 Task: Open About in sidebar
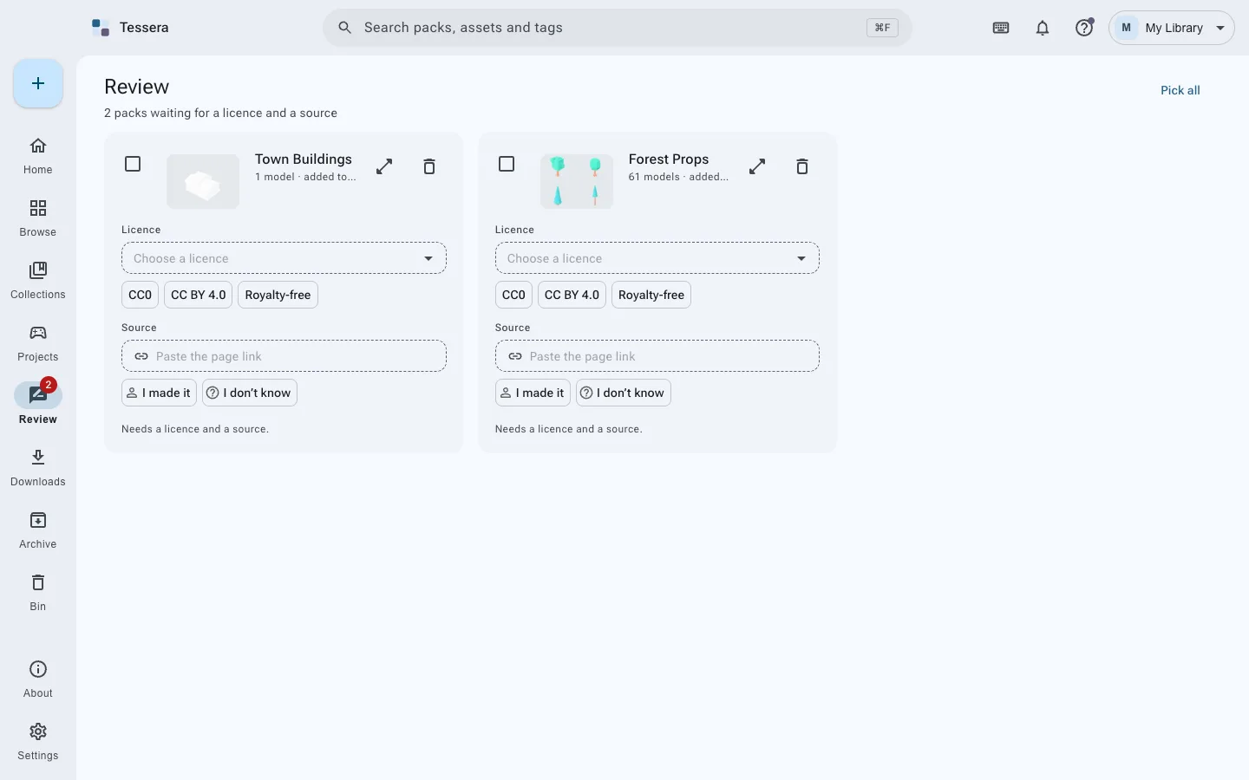coord(38,679)
